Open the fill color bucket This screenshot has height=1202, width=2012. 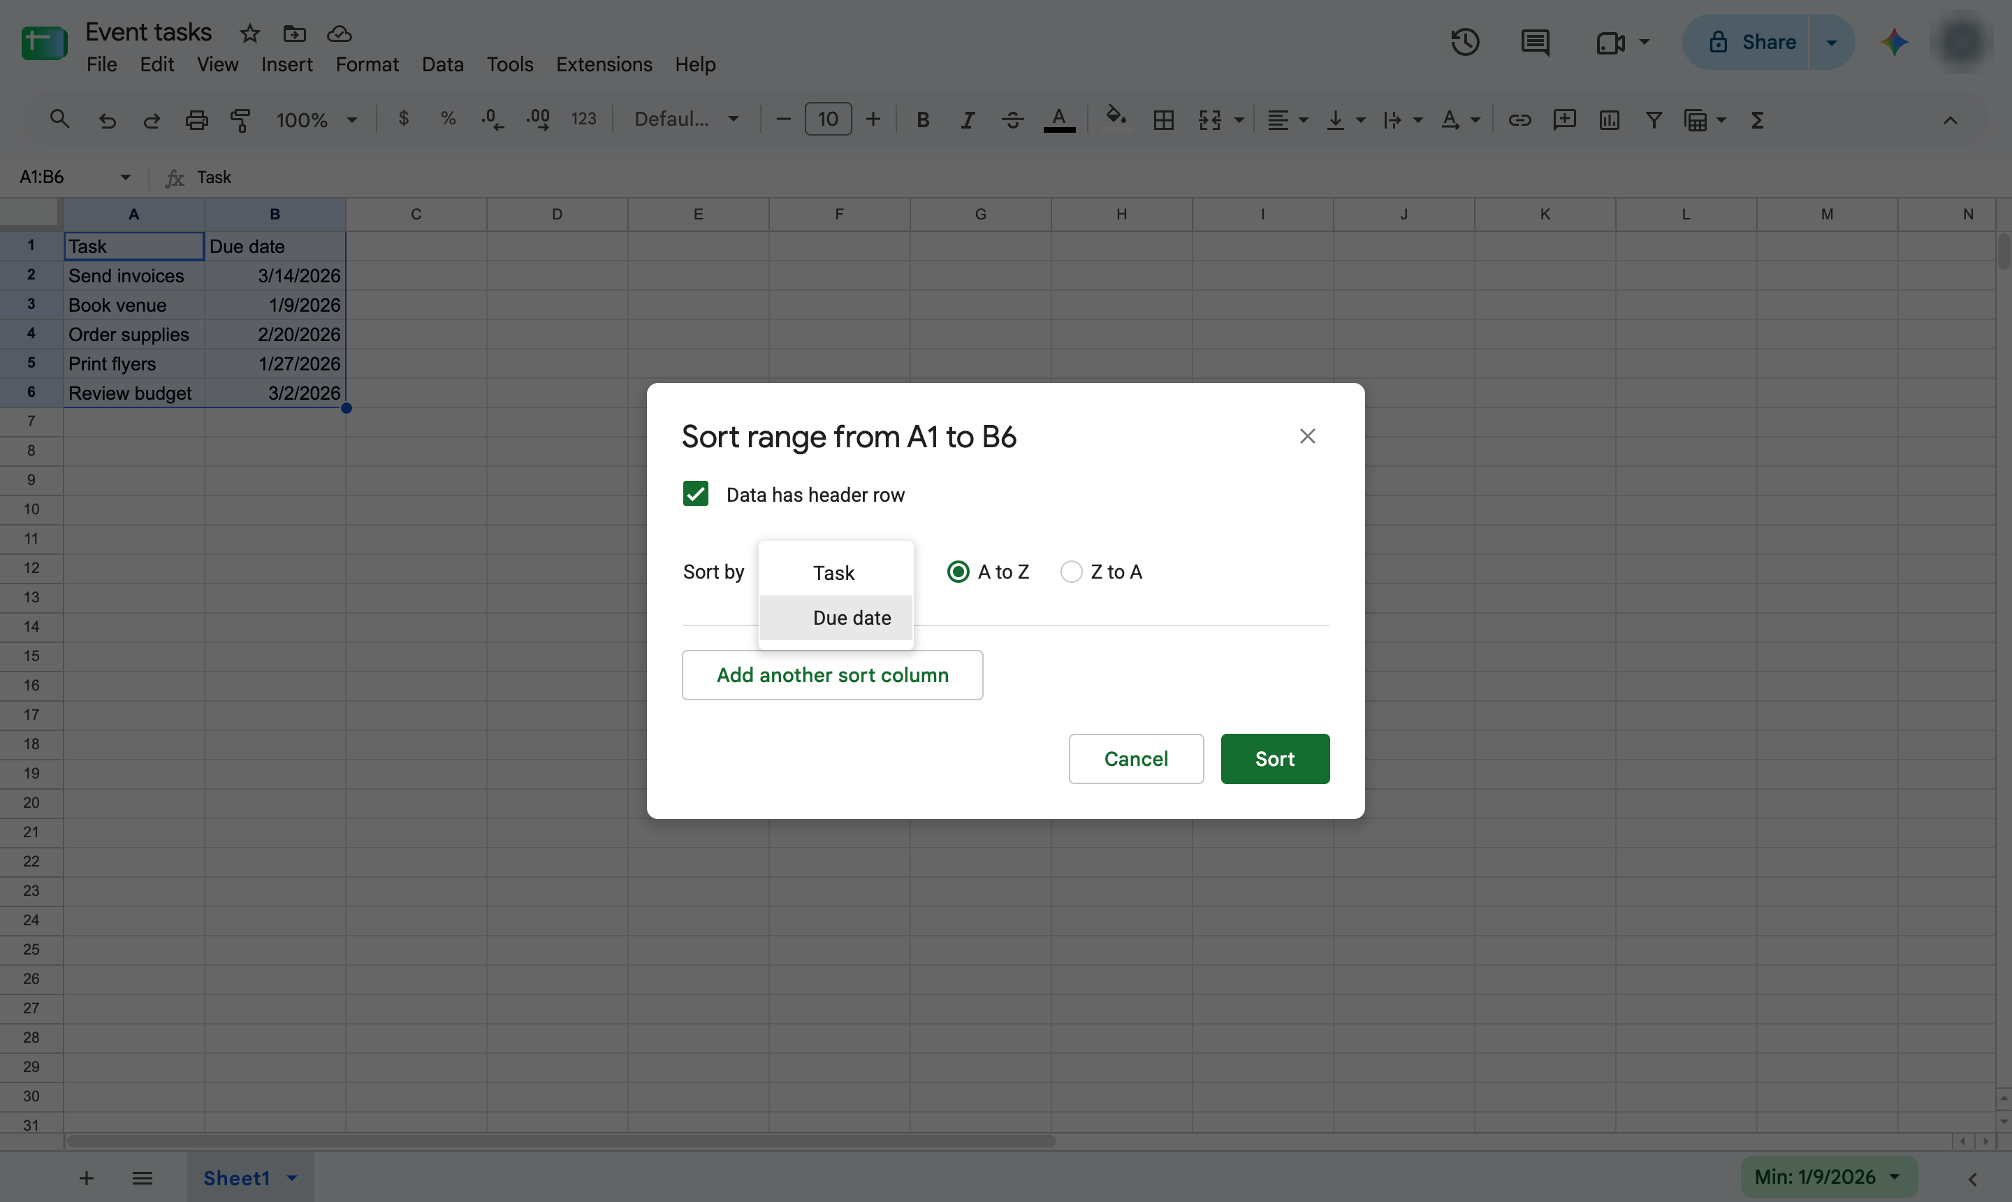click(x=1116, y=118)
